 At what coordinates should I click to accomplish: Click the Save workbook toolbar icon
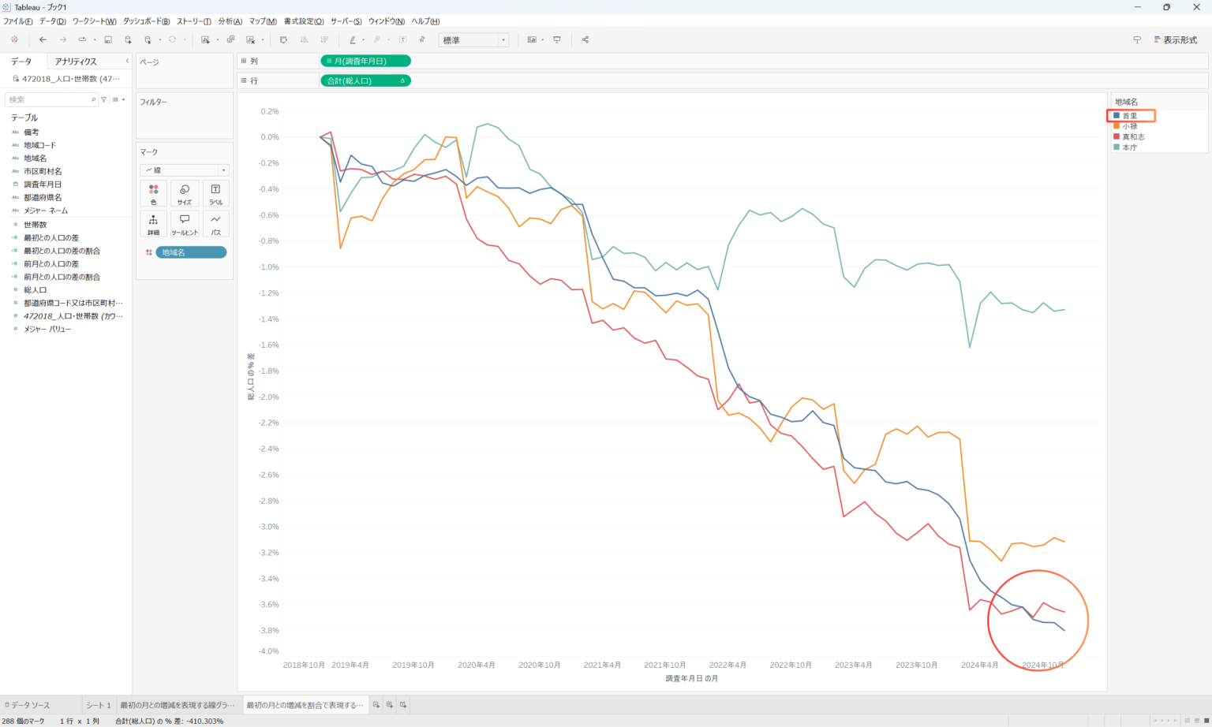click(108, 39)
